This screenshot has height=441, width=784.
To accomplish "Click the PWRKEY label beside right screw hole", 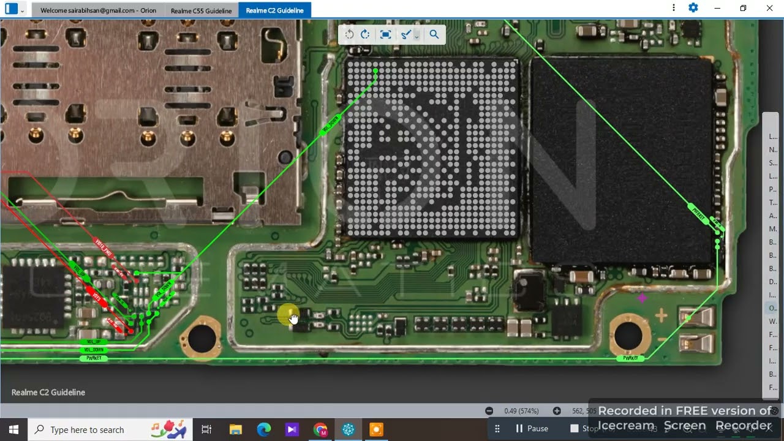I will [631, 358].
